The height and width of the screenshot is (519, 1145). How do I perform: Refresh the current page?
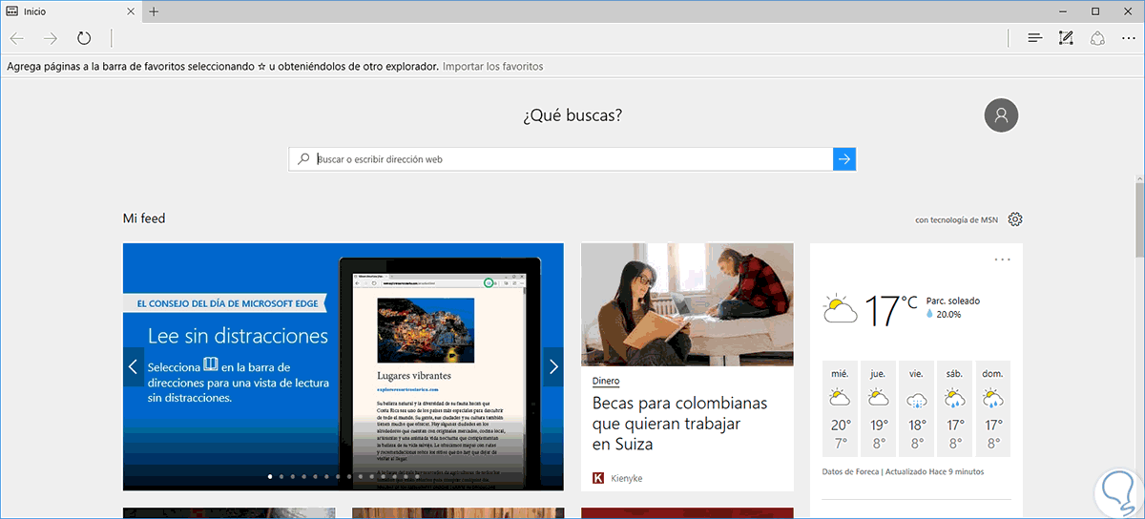point(84,38)
